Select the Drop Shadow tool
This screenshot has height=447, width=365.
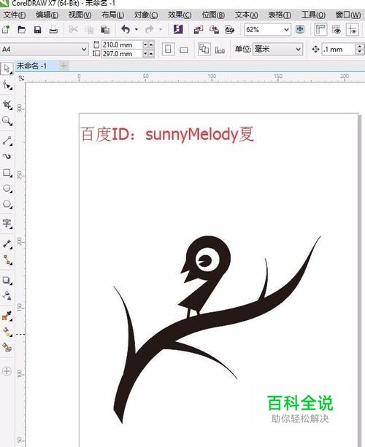[7, 280]
